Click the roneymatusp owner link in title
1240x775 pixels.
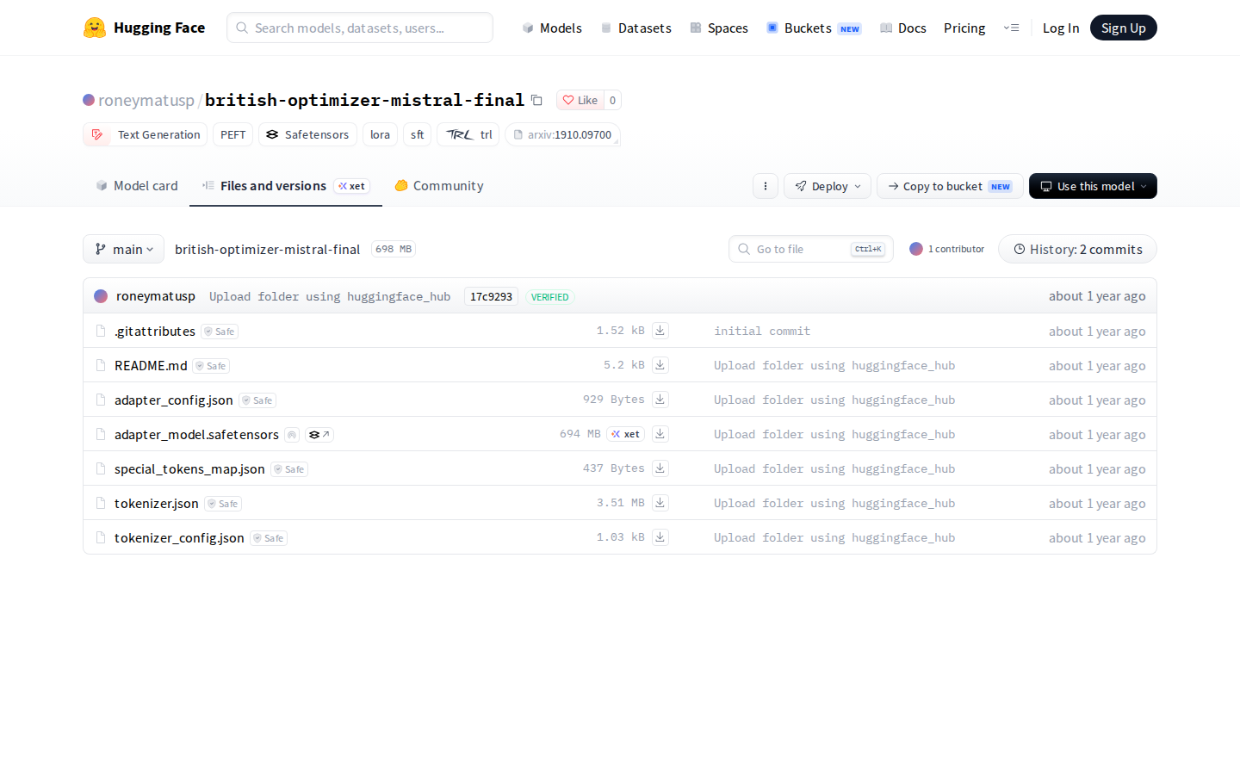[146, 100]
